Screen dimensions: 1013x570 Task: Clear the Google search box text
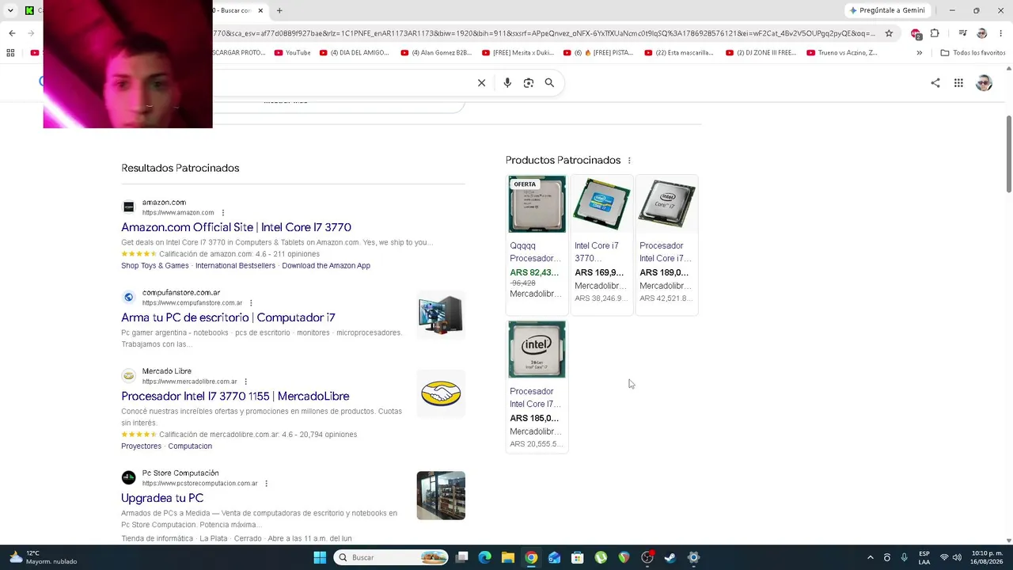coord(481,82)
